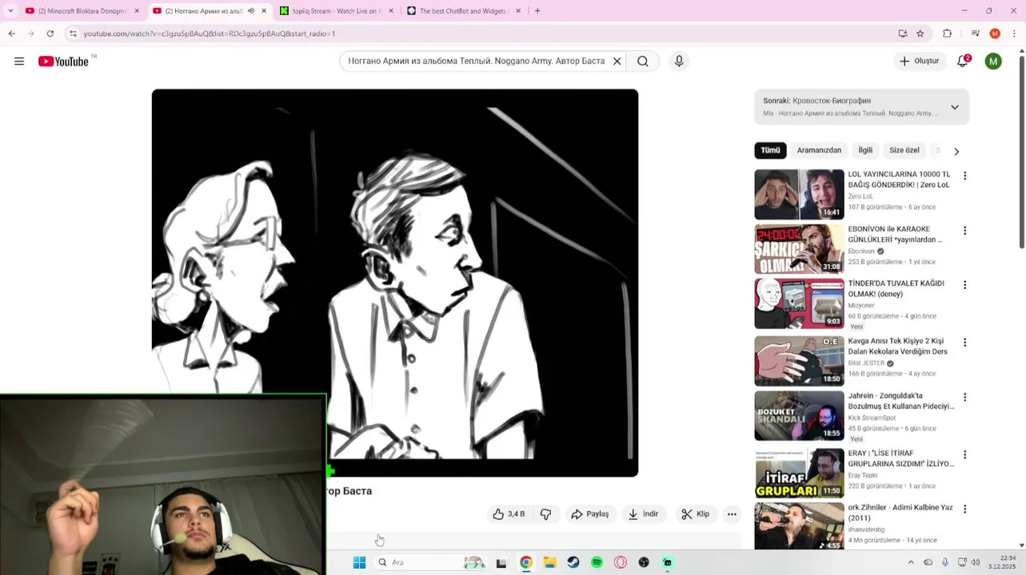1026x575 pixels.
Task: Reload the current page
Action: point(50,34)
